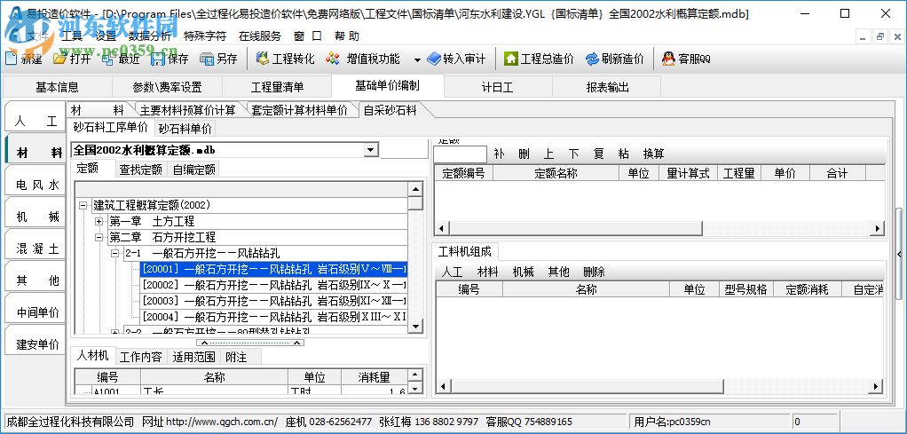This screenshot has width=907, height=434.
Task: Open the 套定额计算材料单价 tab
Action: coord(300,110)
